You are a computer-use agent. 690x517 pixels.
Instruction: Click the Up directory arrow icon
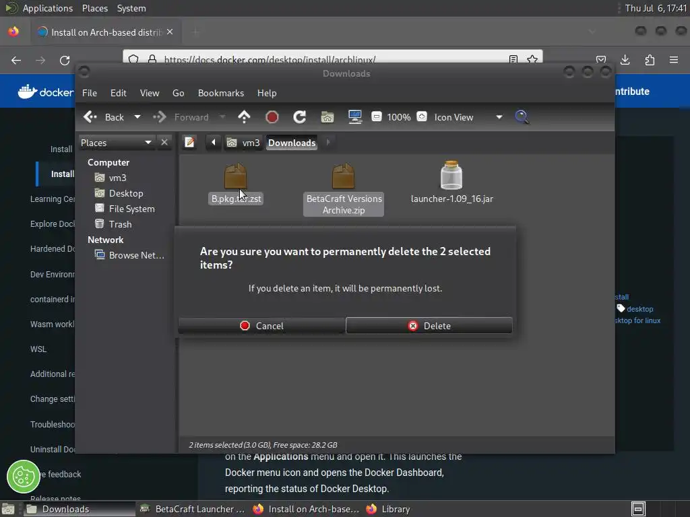[244, 117]
